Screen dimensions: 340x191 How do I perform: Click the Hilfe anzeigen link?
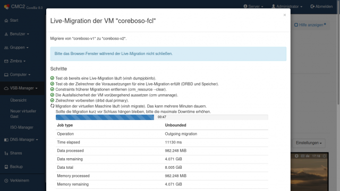(310, 25)
